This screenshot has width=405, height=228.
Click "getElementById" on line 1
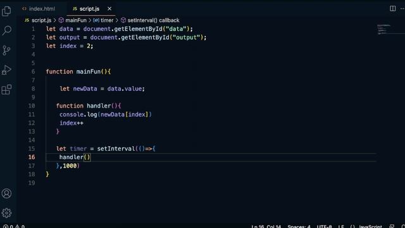tap(138, 29)
